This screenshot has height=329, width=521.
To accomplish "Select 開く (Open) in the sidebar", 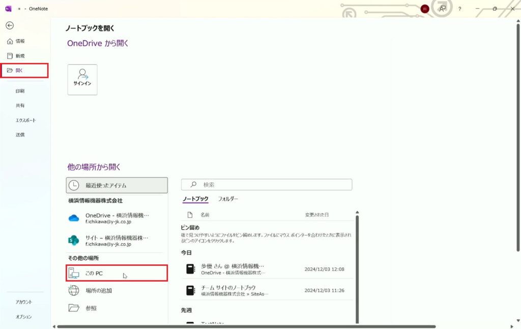I will coord(25,70).
